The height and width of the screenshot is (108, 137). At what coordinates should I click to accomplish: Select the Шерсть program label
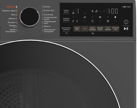point(47,26)
